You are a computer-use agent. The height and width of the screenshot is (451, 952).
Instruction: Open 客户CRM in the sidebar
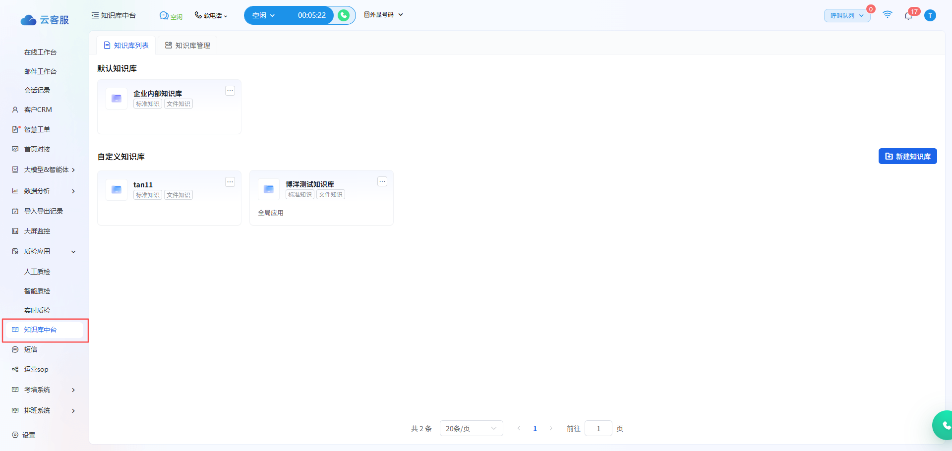click(x=38, y=110)
